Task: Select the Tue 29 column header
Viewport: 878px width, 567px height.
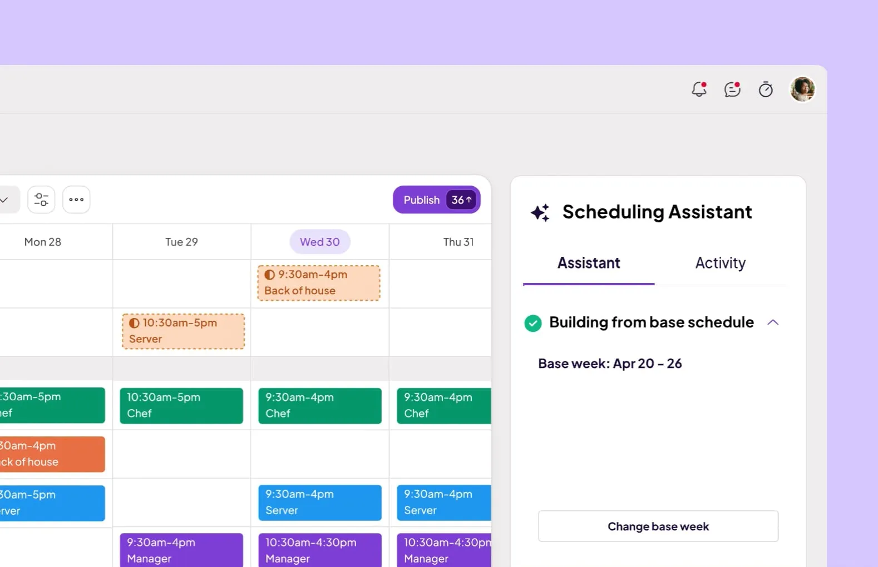Action: click(x=181, y=242)
